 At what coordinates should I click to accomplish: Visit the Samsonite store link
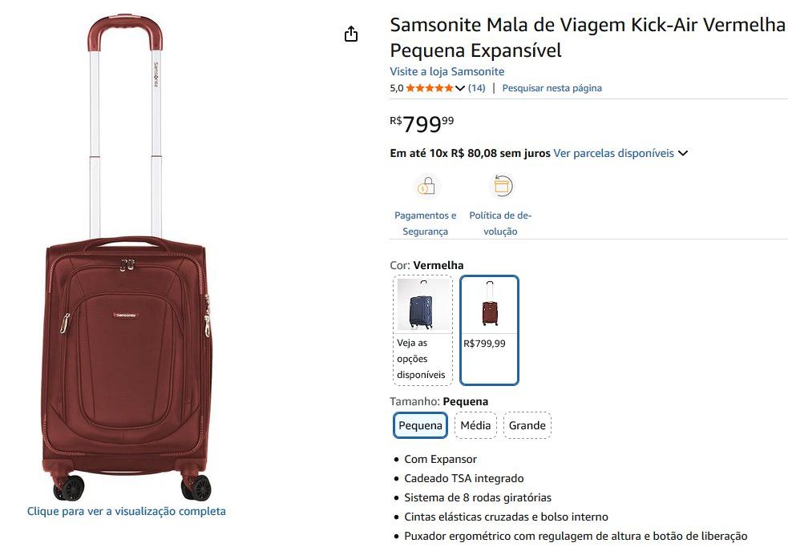tap(447, 71)
